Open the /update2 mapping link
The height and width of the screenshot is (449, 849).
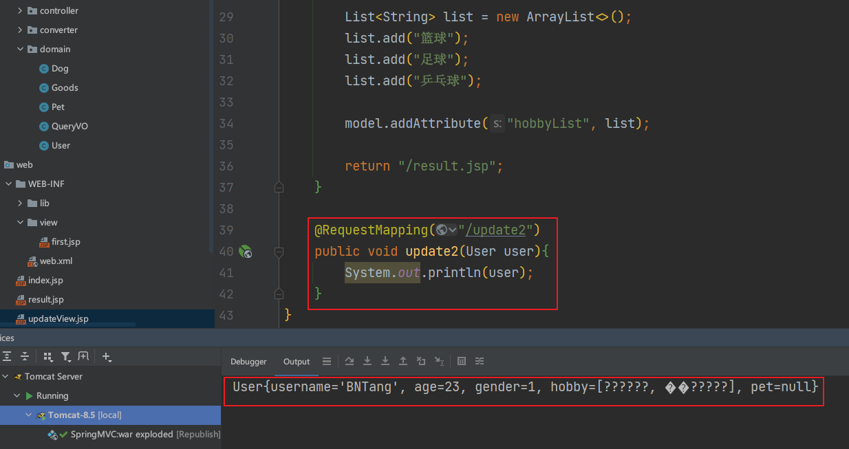pyautogui.click(x=496, y=230)
